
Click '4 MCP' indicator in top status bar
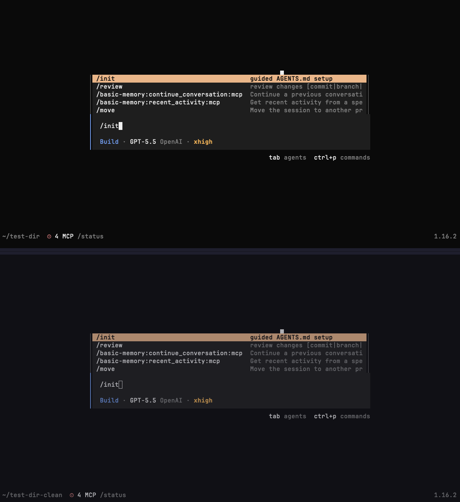tap(64, 236)
